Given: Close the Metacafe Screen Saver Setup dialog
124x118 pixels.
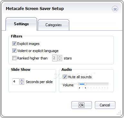Looking at the screenshot, I should coord(115,9).
